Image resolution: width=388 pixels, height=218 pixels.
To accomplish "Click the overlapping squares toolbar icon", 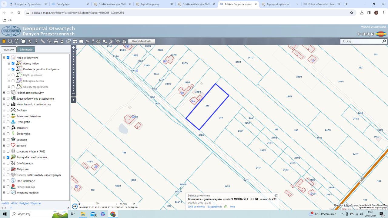I will tap(69, 41).
